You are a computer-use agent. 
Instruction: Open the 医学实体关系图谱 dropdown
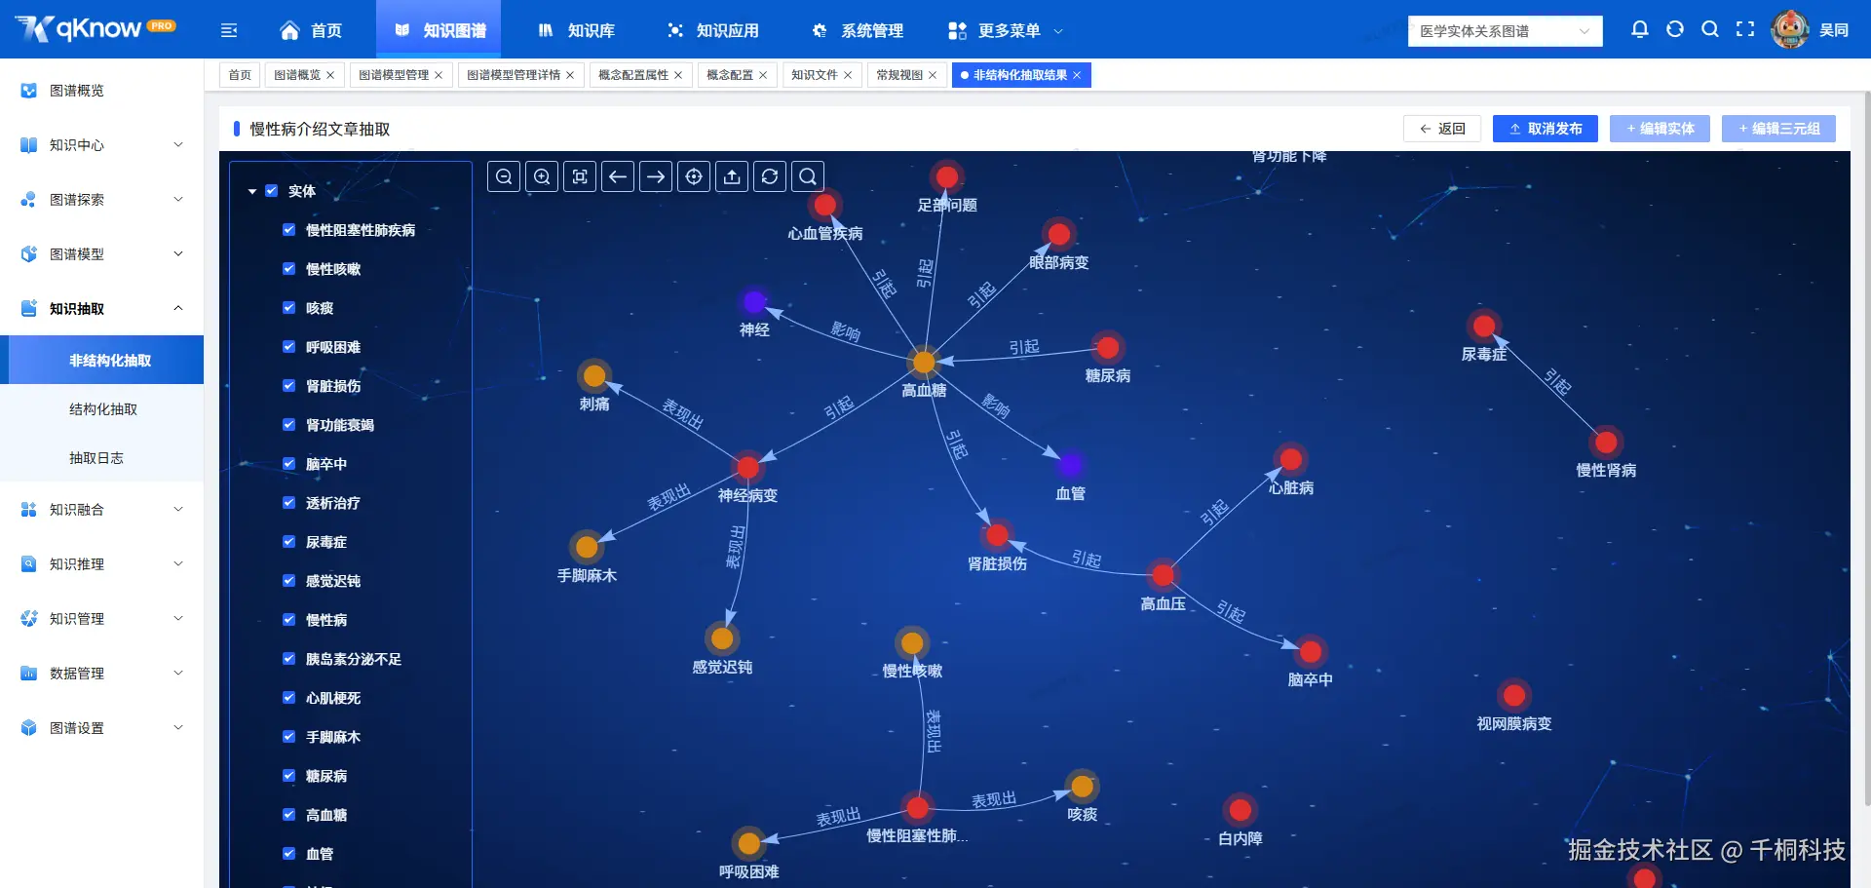pos(1505,31)
